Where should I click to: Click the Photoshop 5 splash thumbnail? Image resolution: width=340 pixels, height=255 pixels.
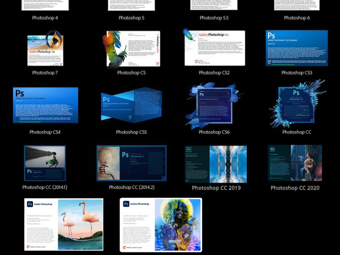(132, 5)
